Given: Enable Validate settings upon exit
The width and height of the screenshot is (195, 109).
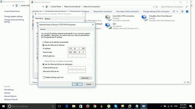Looking at the screenshot, I should 44,78.
